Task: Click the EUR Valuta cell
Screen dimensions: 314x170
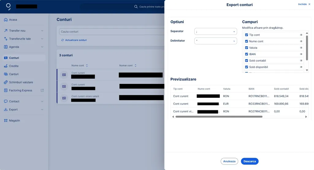Action: click(x=226, y=104)
